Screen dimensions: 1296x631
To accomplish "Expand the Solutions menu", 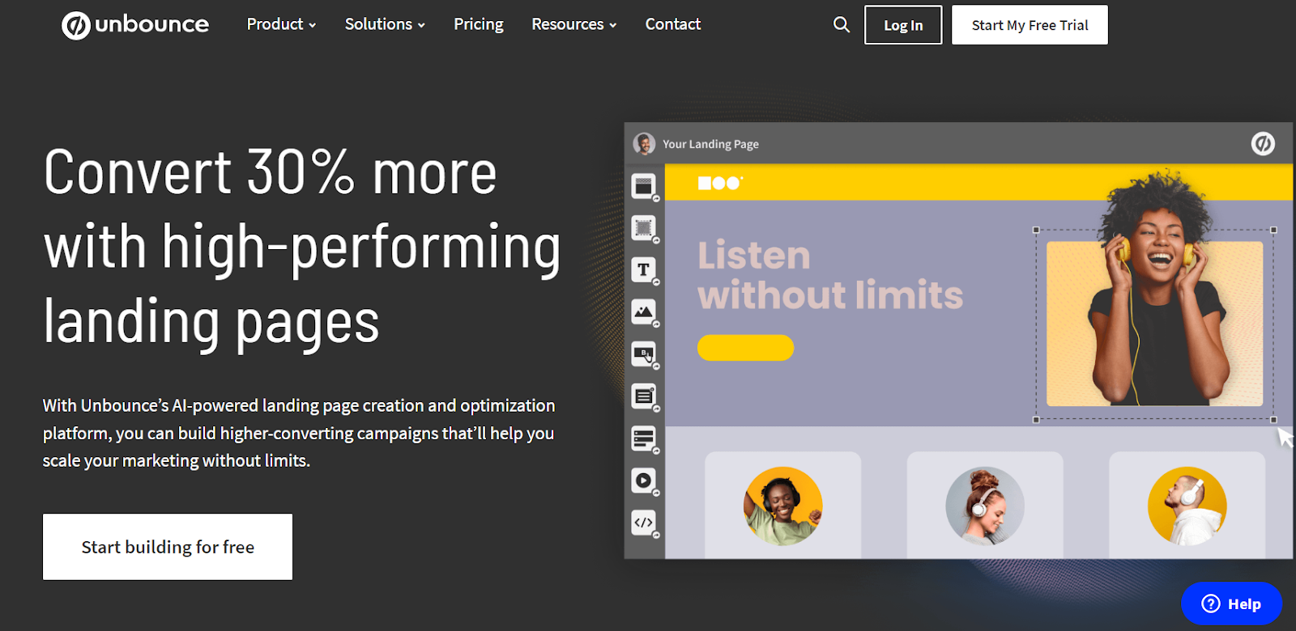I will point(385,24).
